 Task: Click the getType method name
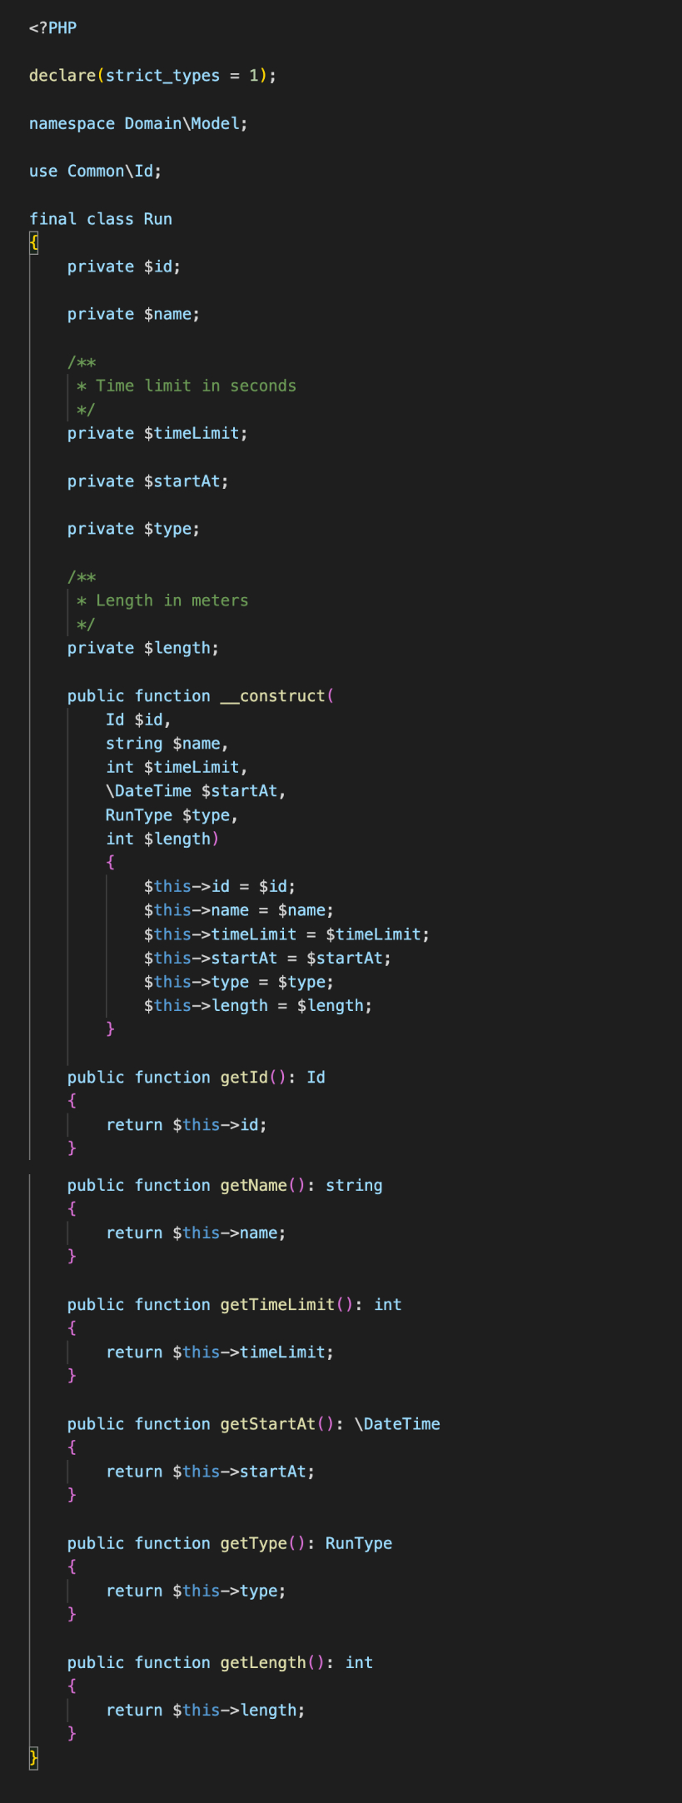click(x=253, y=1543)
